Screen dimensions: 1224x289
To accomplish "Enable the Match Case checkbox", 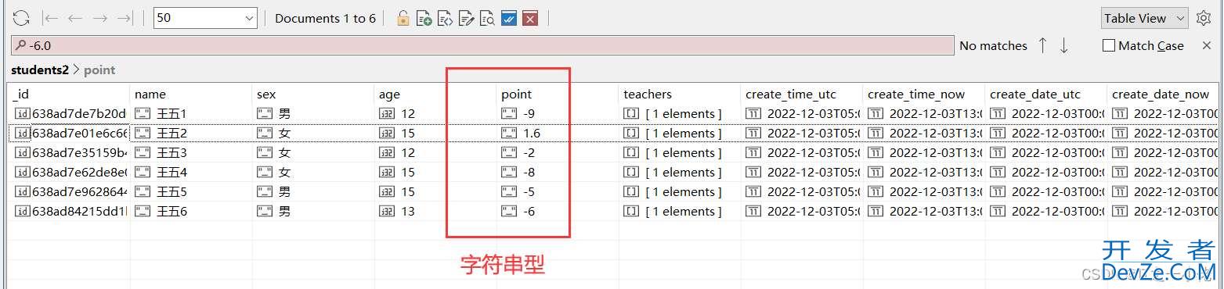I will (x=1109, y=45).
